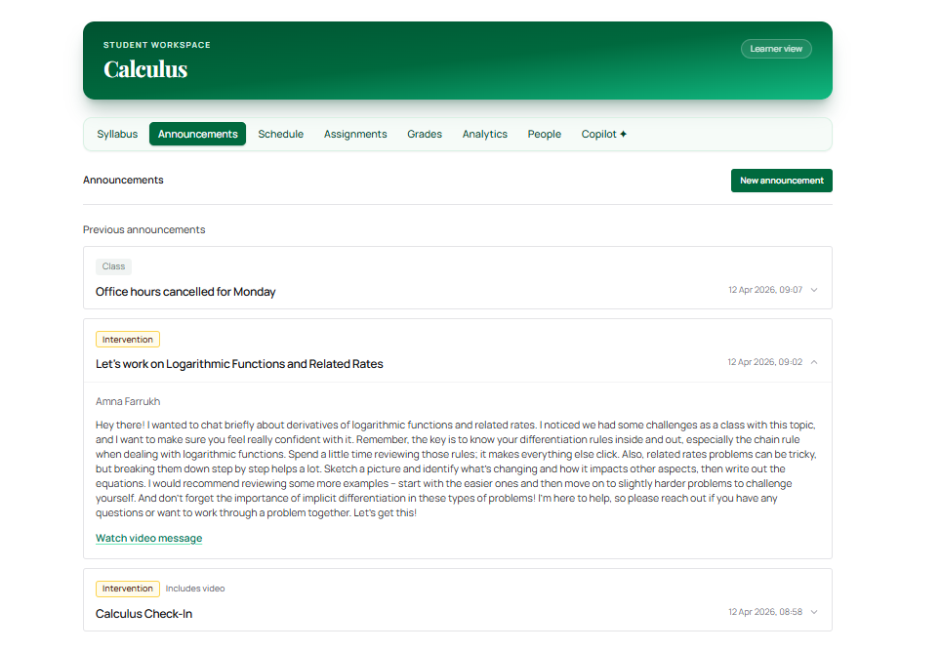Click the 12 Apr 2026, 08:58 timestamp
The image size is (941, 651).
coord(765,612)
